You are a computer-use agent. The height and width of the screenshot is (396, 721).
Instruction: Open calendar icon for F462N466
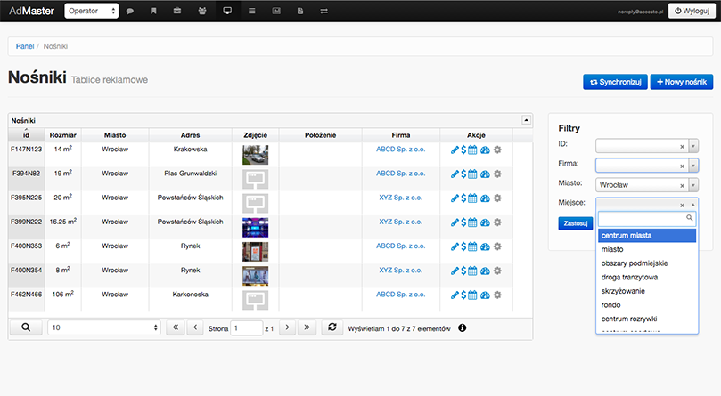tap(472, 295)
